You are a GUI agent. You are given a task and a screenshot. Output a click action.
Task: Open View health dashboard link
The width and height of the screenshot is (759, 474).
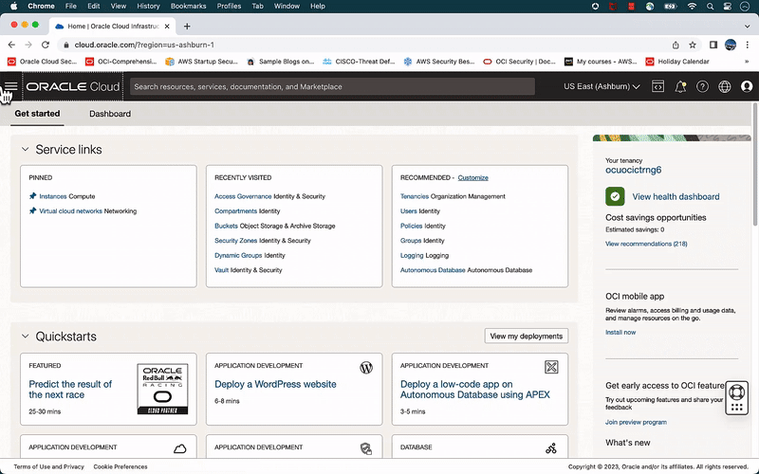[x=676, y=197]
